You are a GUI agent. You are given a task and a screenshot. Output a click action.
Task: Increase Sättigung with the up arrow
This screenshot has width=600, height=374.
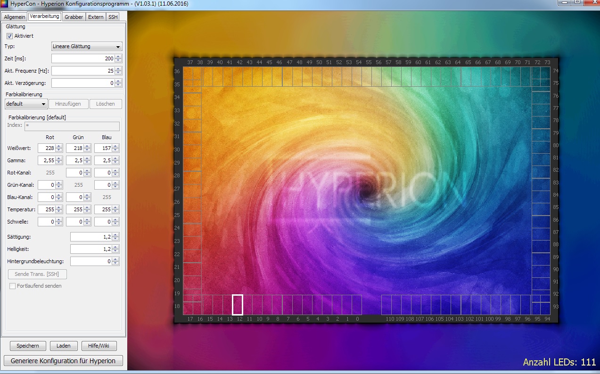coord(115,235)
